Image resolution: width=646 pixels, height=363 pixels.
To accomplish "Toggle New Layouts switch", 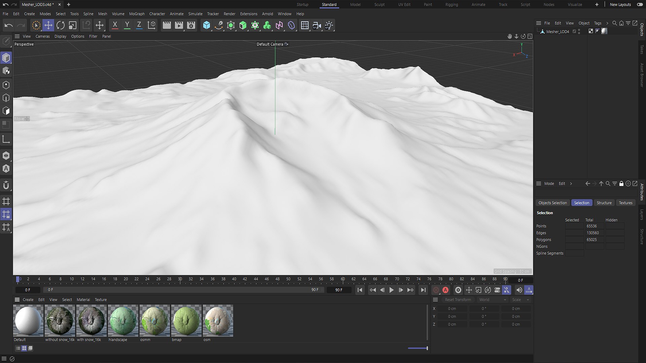I will point(640,4).
